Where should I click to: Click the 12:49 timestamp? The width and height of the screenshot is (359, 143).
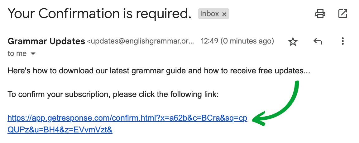(209, 41)
